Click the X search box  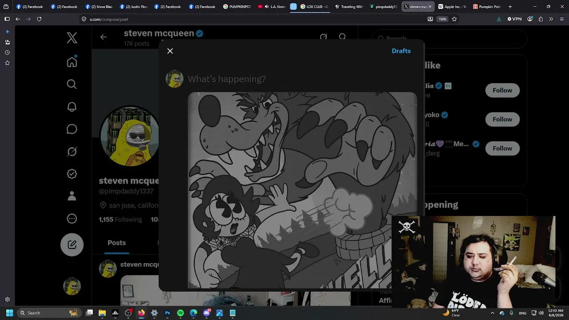[x=449, y=39]
